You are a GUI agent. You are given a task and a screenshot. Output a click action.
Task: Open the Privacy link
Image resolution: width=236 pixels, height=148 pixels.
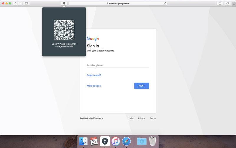[142, 118]
